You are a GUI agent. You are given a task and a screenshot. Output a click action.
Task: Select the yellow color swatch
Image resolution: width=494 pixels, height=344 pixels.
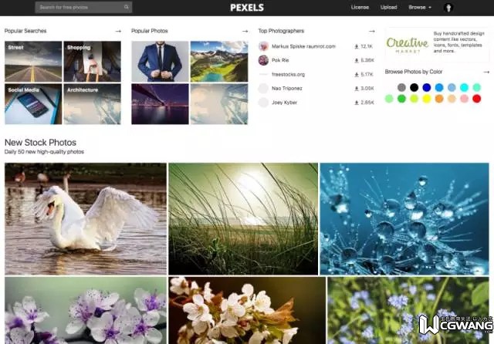427,99
